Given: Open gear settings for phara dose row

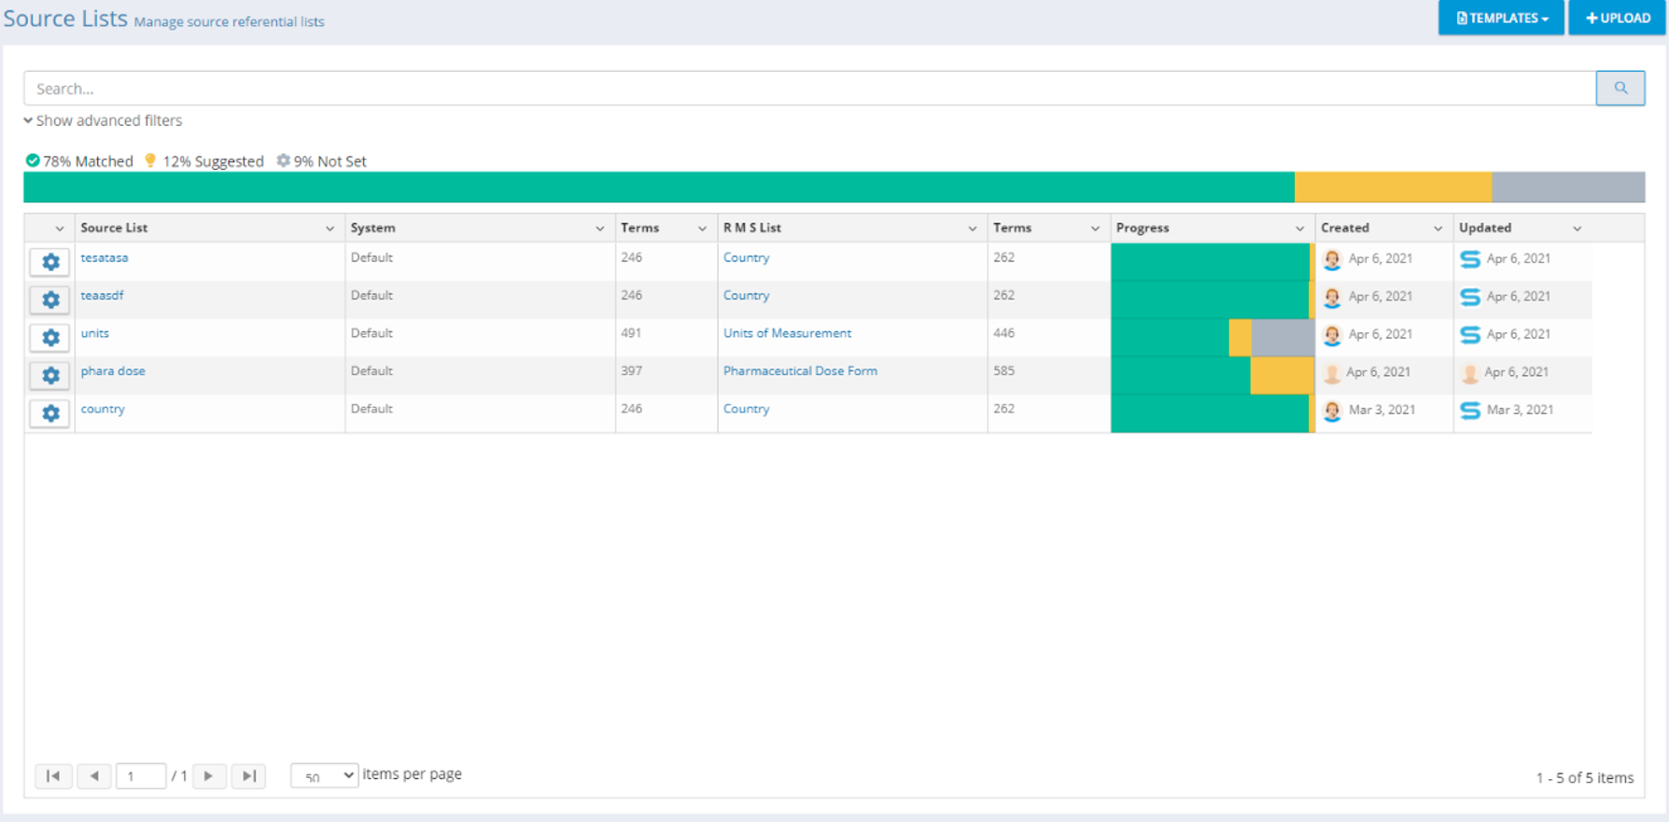Looking at the screenshot, I should (50, 375).
